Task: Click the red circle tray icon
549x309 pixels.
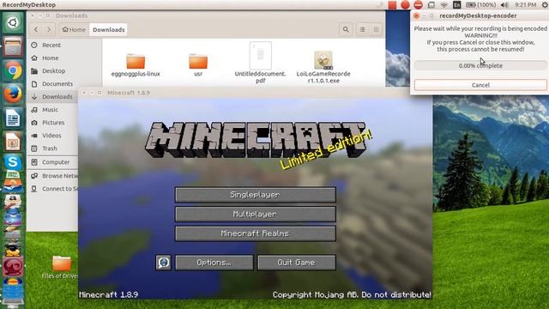Action: pos(405,5)
